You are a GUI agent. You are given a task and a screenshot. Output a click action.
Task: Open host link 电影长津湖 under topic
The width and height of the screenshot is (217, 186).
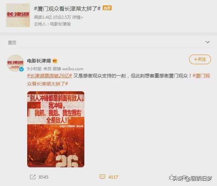[60, 24]
